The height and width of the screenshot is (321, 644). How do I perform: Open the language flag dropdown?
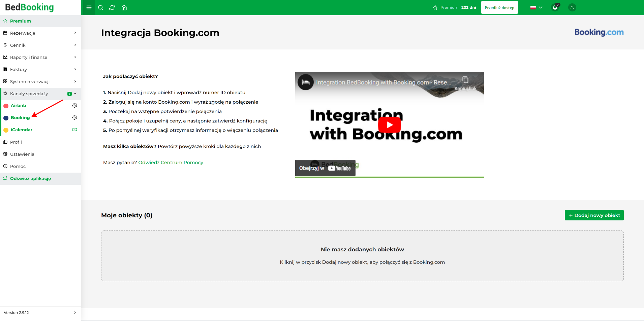[x=536, y=7]
